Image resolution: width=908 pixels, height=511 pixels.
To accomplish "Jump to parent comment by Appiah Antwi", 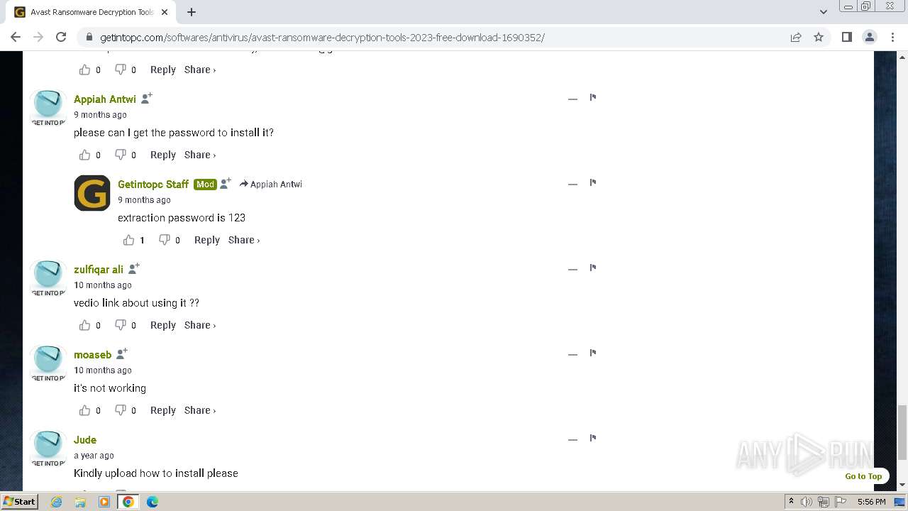I will (271, 185).
